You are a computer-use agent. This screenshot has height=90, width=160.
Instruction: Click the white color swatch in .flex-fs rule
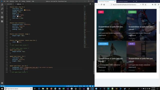click(x=17, y=16)
